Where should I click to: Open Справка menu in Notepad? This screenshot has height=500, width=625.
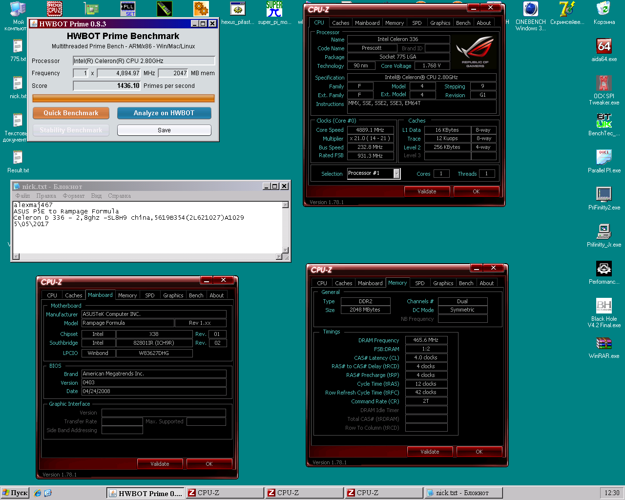coord(119,196)
